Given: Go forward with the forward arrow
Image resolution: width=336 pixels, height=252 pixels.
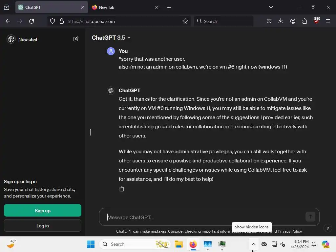Looking at the screenshot, I should pos(20,21).
